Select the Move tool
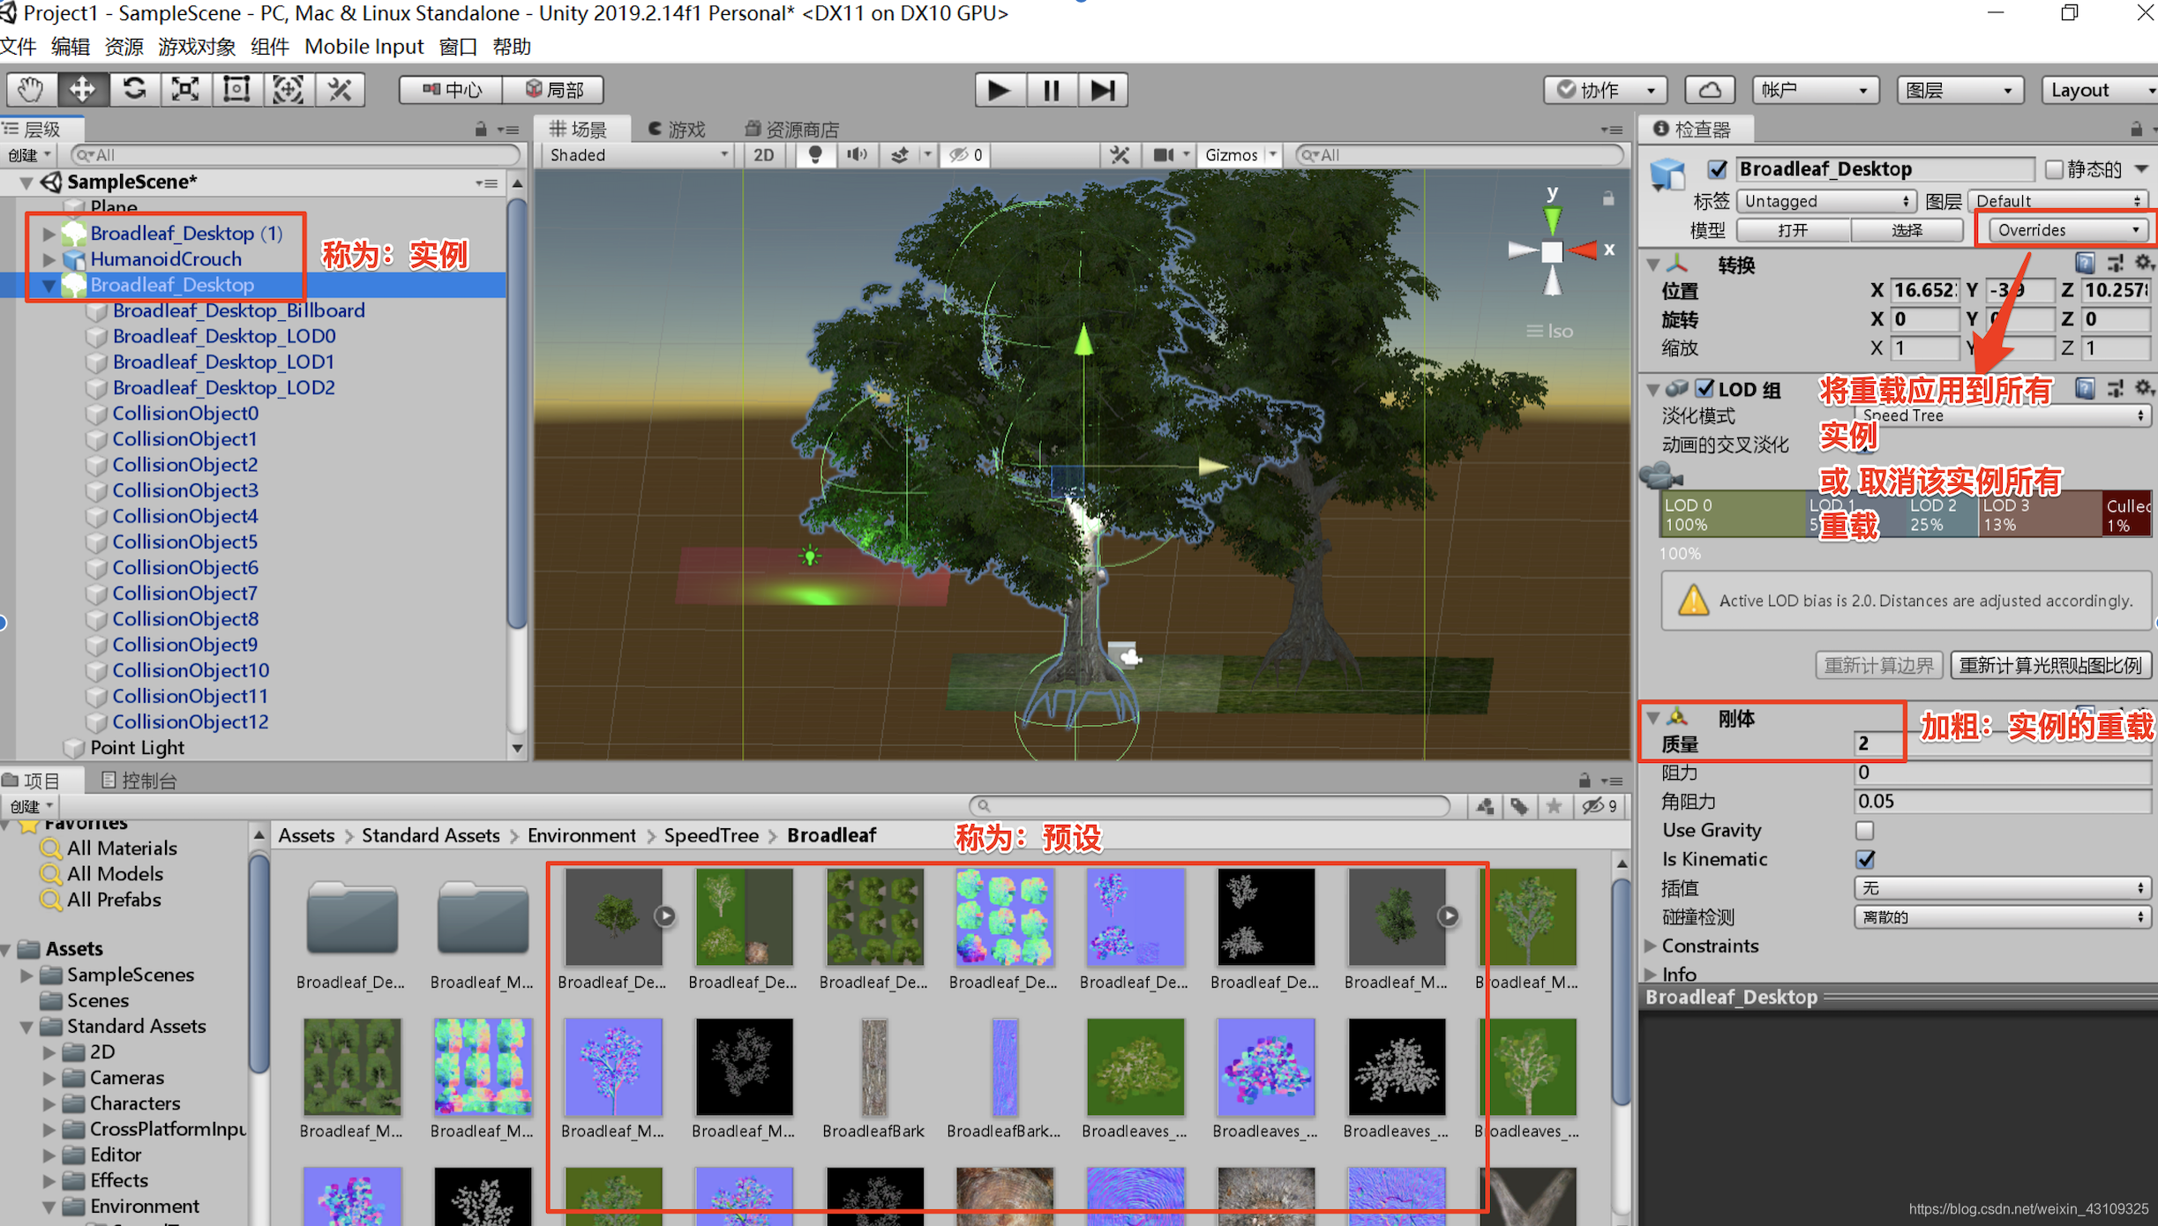Image resolution: width=2158 pixels, height=1226 pixels. [x=83, y=89]
